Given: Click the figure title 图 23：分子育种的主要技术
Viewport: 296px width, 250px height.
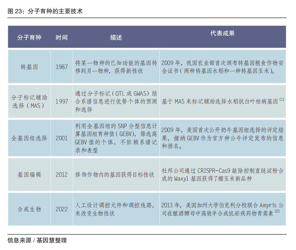Looking at the screenshot, I should [x=45, y=11].
